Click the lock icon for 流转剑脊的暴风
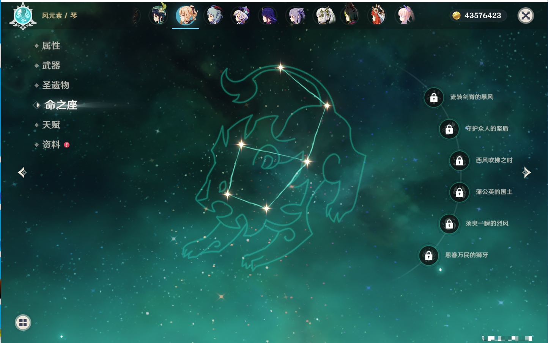Viewport: 548px width, 343px height. click(x=434, y=97)
